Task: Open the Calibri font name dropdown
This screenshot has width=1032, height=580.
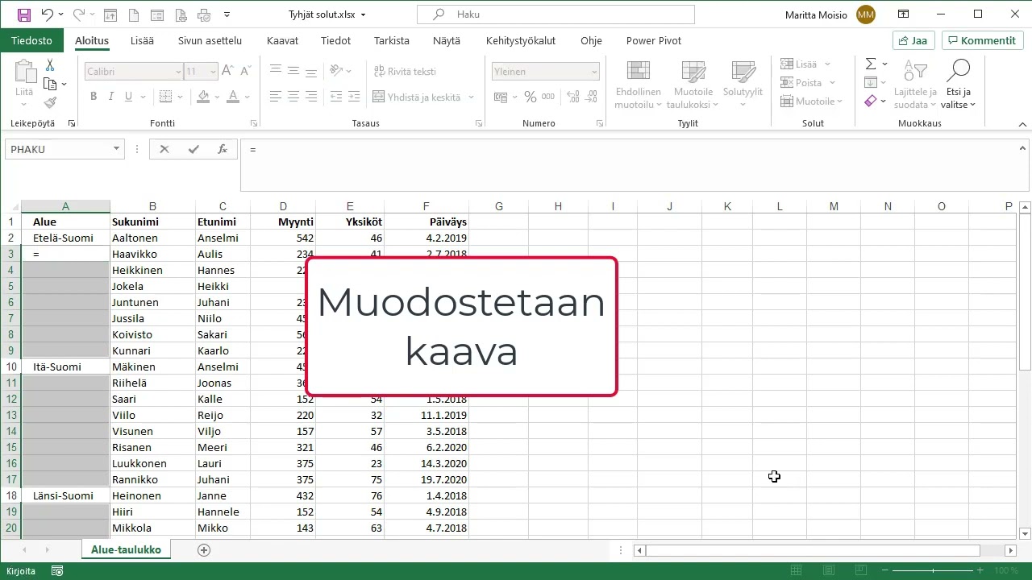Action: [178, 72]
